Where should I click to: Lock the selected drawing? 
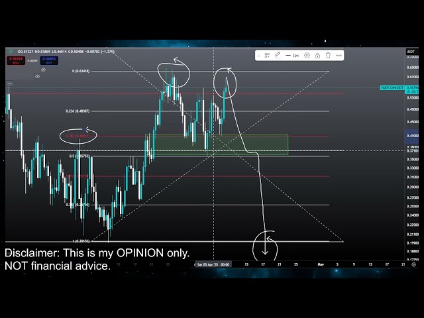tap(317, 56)
